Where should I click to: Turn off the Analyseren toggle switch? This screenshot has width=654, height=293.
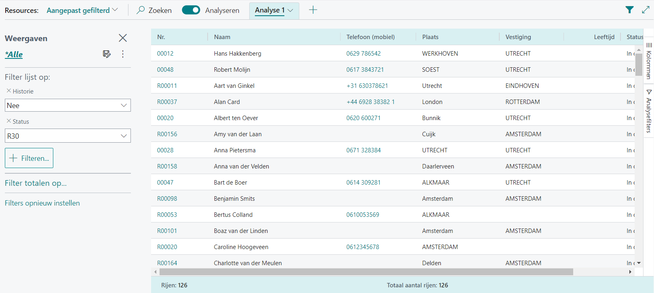point(191,10)
